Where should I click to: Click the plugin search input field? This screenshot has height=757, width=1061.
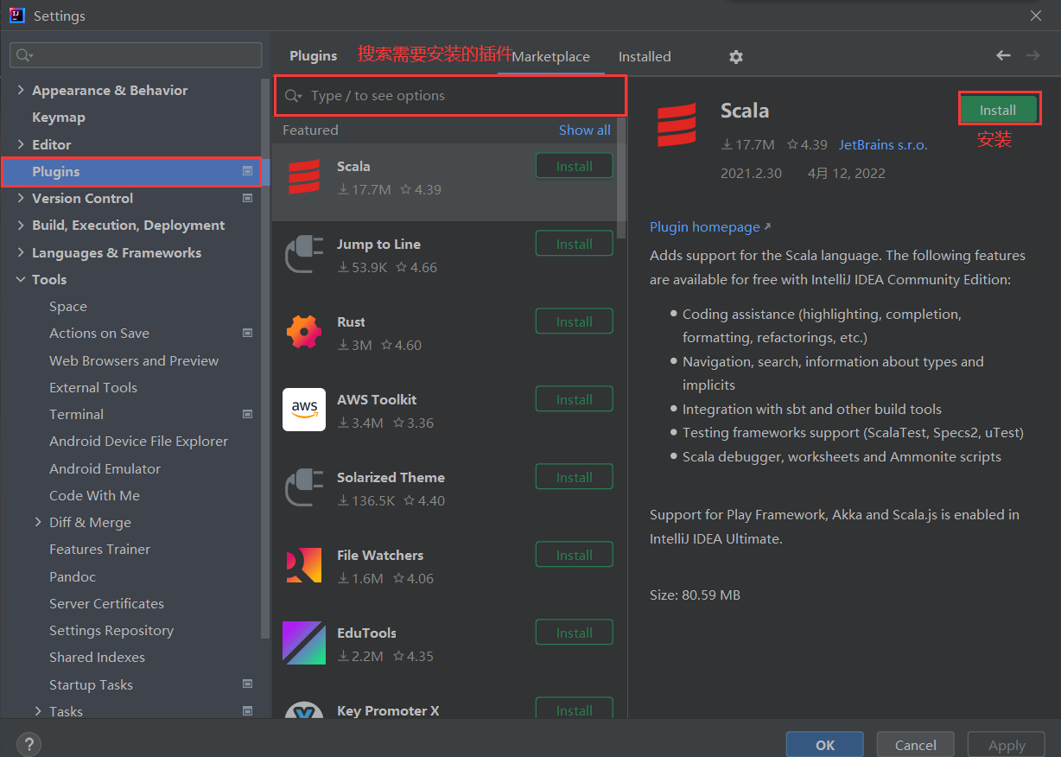450,96
